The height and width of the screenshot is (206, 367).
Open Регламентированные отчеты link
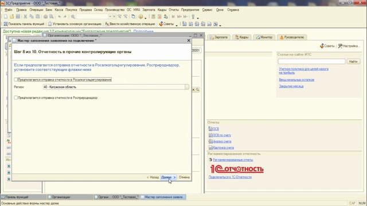coord(233,160)
